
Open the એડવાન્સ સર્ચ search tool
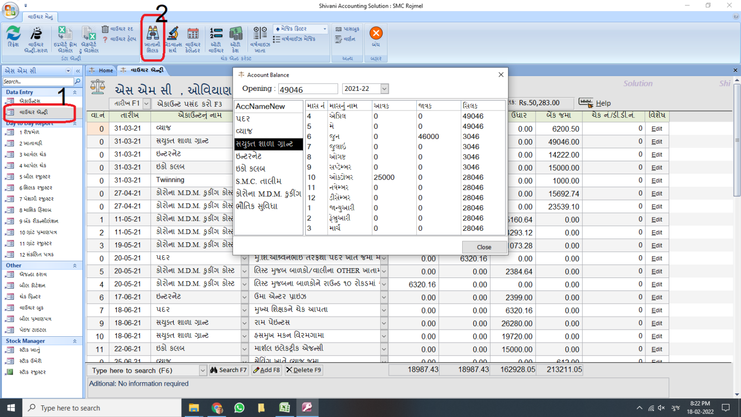pyautogui.click(x=173, y=39)
